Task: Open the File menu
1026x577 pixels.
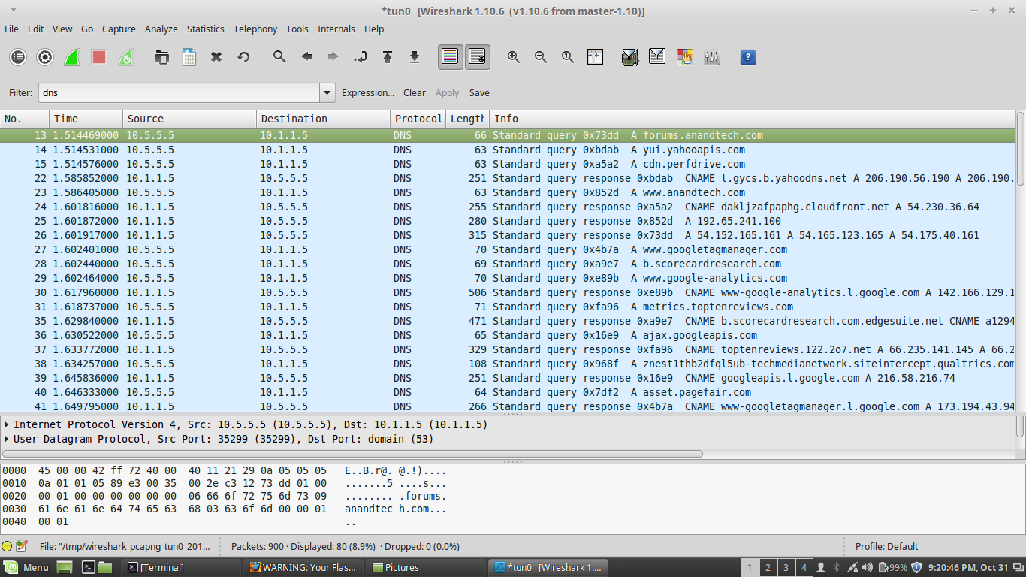Action: (x=11, y=29)
